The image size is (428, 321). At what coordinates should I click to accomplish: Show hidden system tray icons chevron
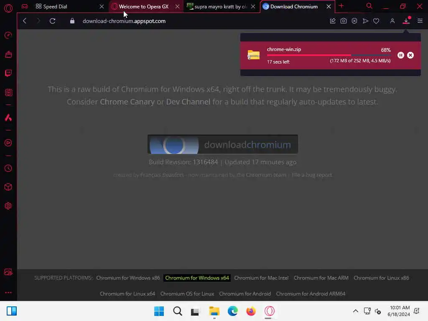pyautogui.click(x=355, y=311)
